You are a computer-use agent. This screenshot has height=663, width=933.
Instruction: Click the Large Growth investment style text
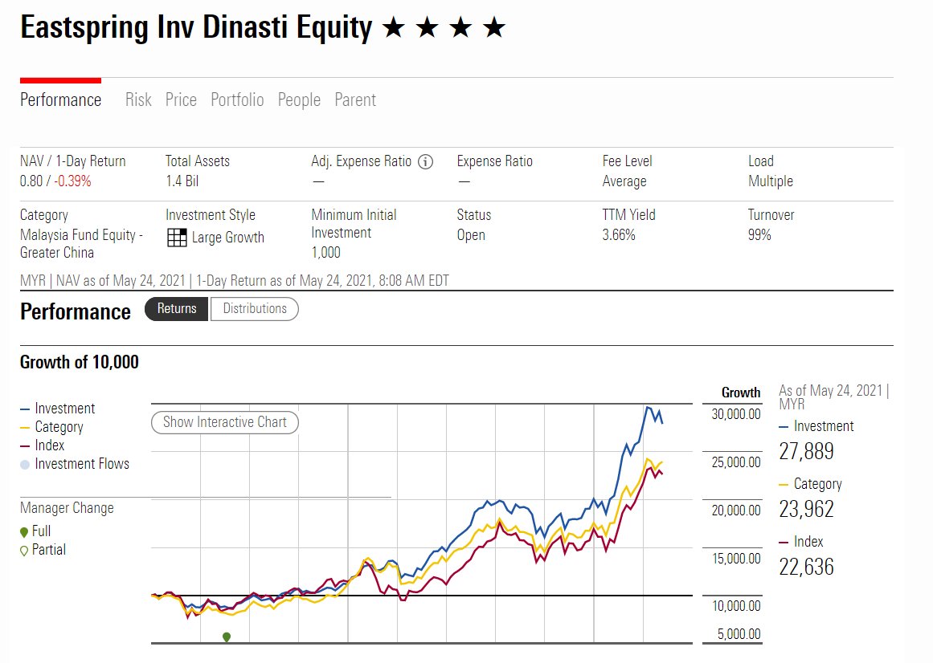click(x=228, y=238)
